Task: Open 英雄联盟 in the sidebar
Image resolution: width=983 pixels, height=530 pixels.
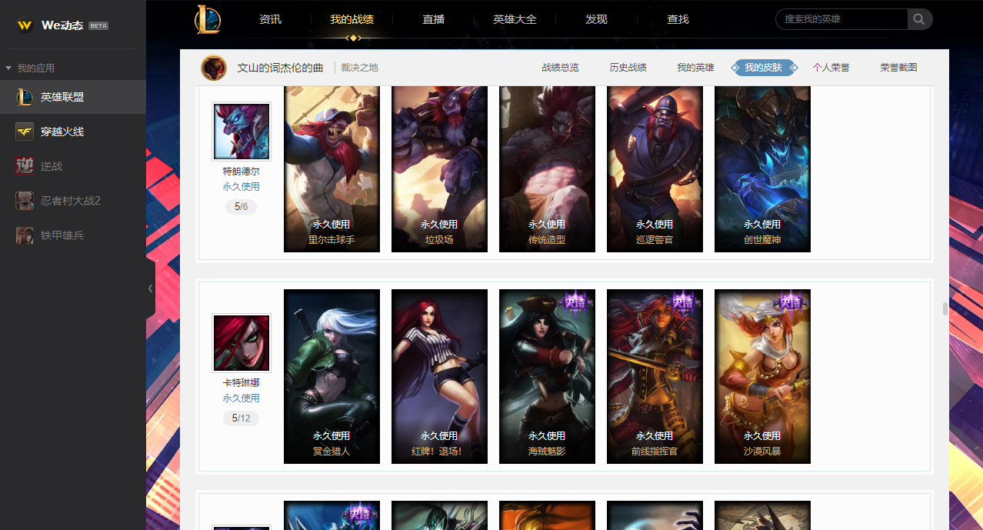Action: (73, 97)
